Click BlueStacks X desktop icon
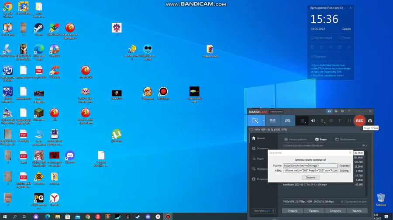The height and width of the screenshot is (220, 393). tap(55, 30)
